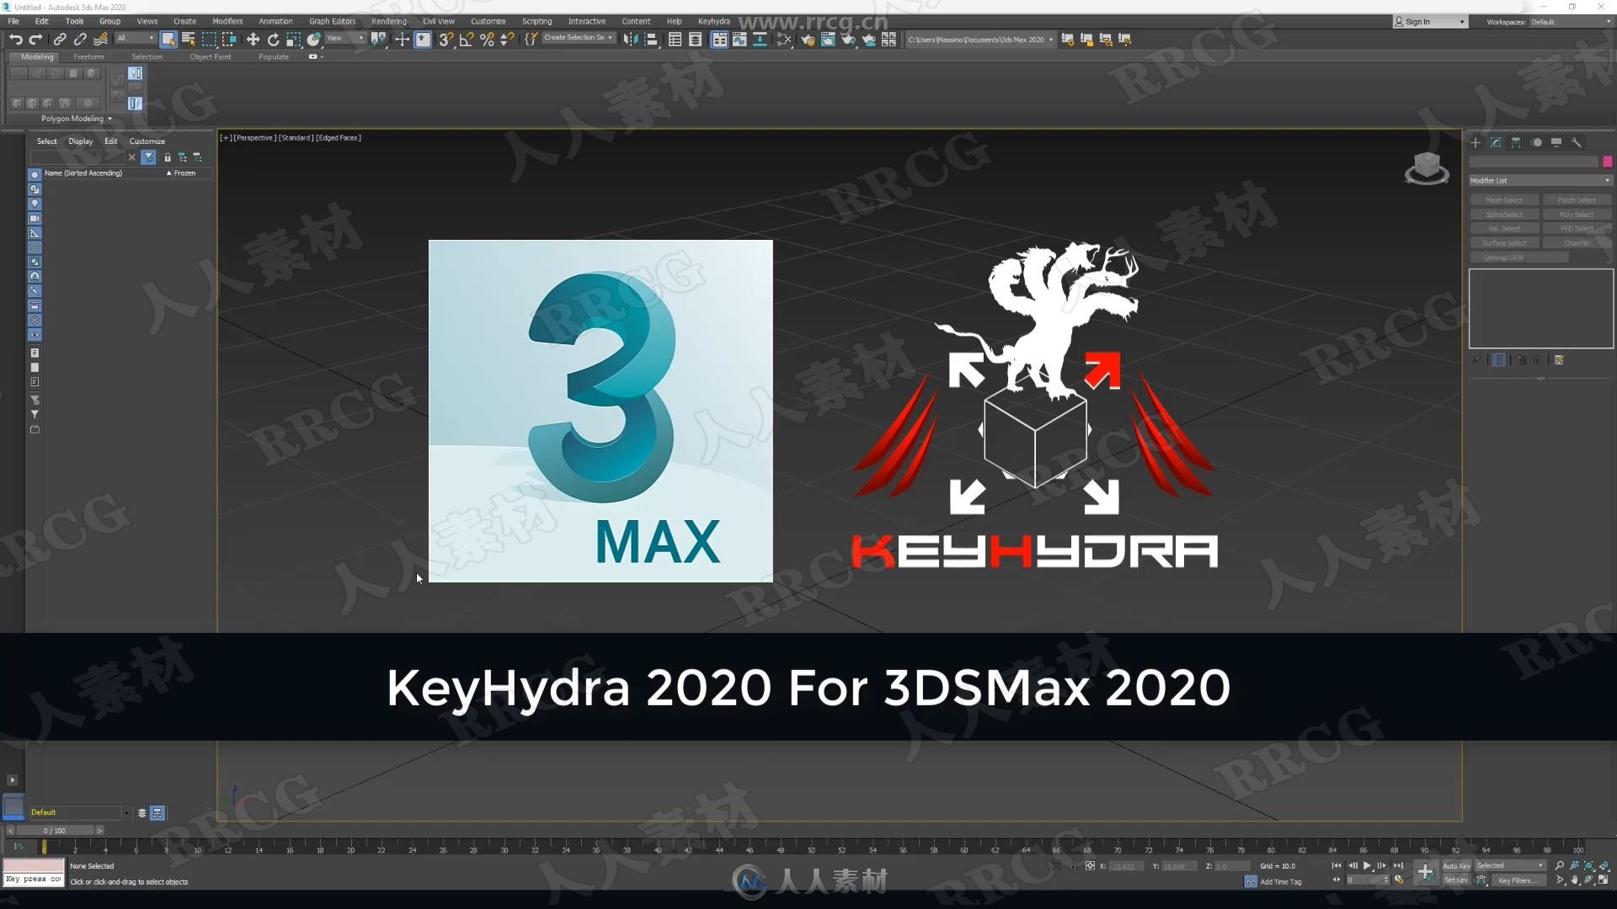Open Scene Explorer Customize menu

pos(147,141)
